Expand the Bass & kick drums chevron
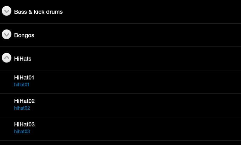This screenshot has height=145, width=241. pos(7,11)
